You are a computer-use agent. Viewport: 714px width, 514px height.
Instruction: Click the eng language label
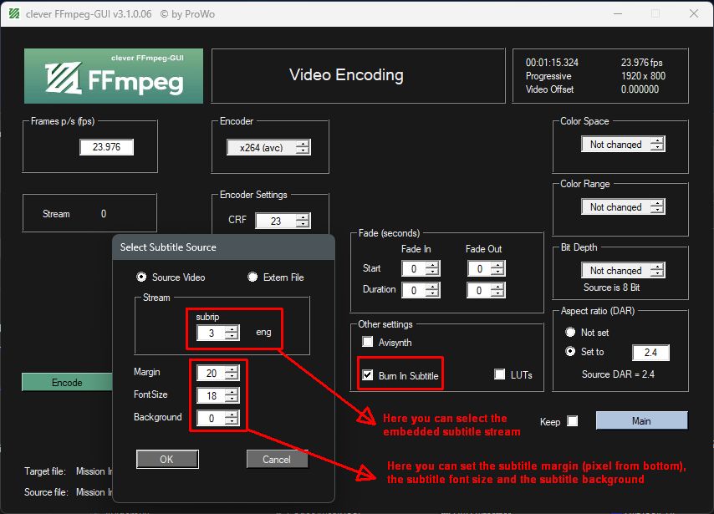(263, 332)
